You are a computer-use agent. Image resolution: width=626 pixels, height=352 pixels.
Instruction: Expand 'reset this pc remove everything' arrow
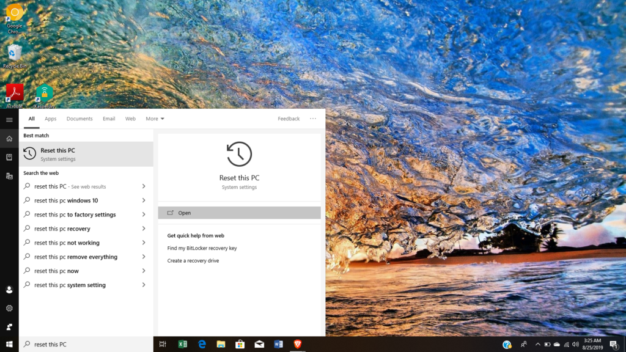point(144,257)
